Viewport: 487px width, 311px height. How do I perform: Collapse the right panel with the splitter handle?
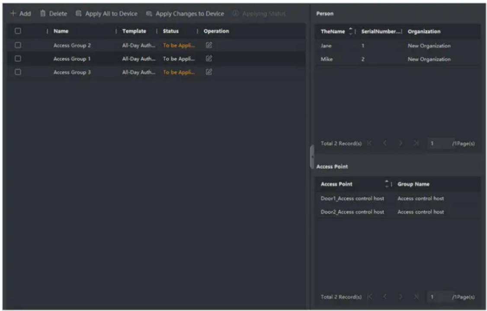click(312, 157)
